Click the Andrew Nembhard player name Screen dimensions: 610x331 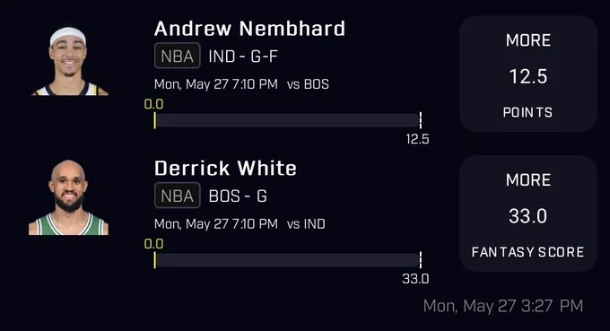[249, 29]
